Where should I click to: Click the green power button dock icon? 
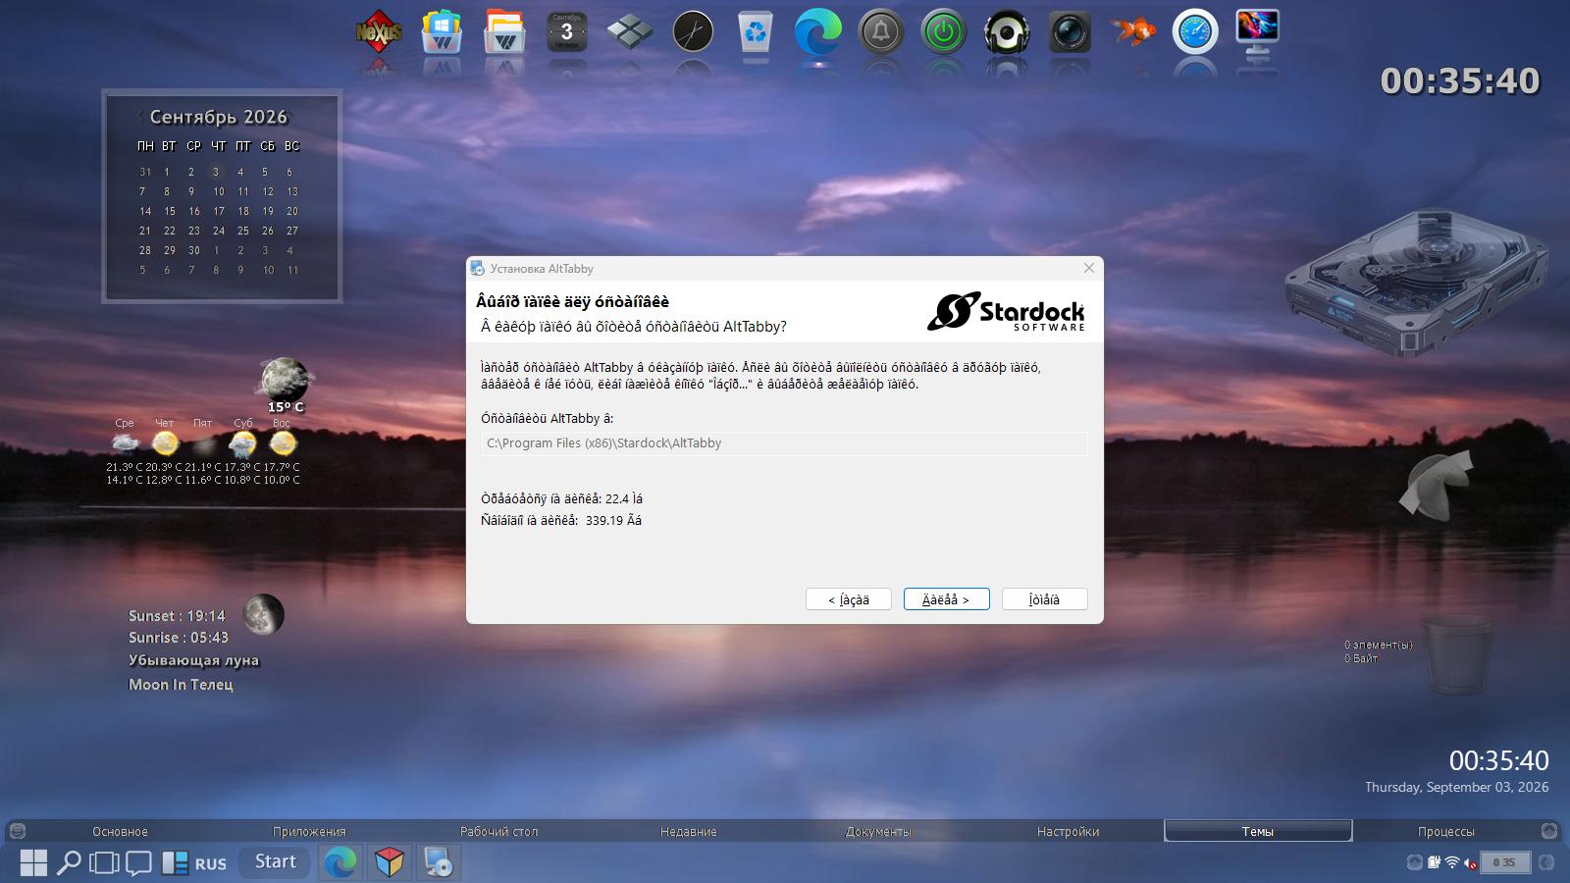944,33
